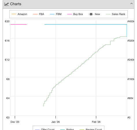The image size is (137, 130).
Task: Toggle the Amazon series in the legend
Action: tap(19, 14)
